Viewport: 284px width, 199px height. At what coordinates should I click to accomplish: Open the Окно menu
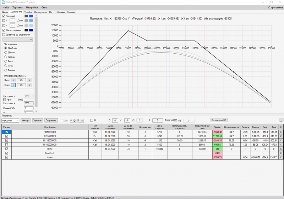[44, 7]
